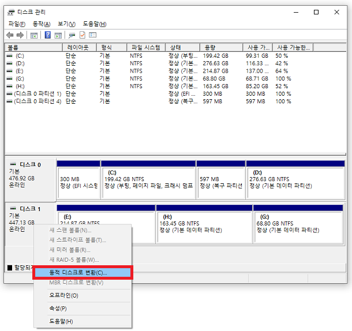The width and height of the screenshot is (352, 331).
Task: Open the 파일(F) menu
Action: 17,24
